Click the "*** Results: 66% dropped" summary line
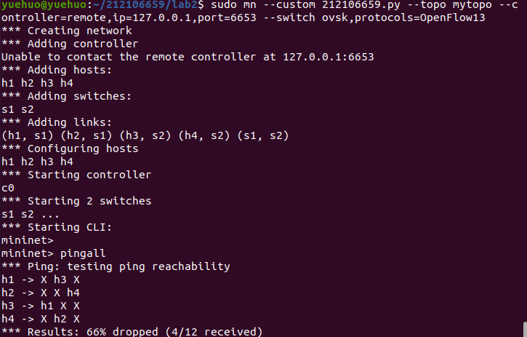 131,332
